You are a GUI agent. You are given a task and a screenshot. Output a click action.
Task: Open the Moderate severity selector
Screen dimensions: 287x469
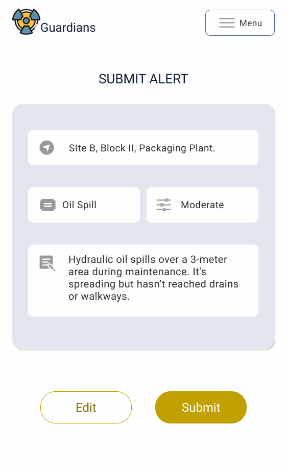coord(202,205)
